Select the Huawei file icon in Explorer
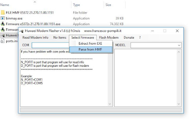Image resolution: width=190 pixels, height=127 pixels. pyautogui.click(x=3, y=35)
